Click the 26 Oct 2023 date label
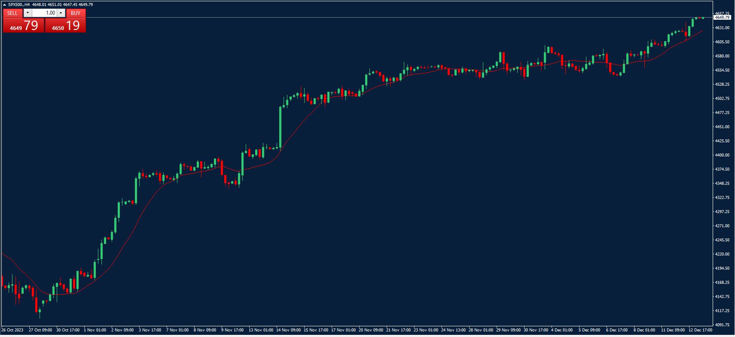Screen dimensions: 735x337 [x=12, y=330]
